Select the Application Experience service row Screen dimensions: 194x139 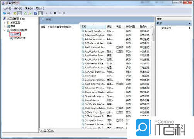[x=116, y=51]
